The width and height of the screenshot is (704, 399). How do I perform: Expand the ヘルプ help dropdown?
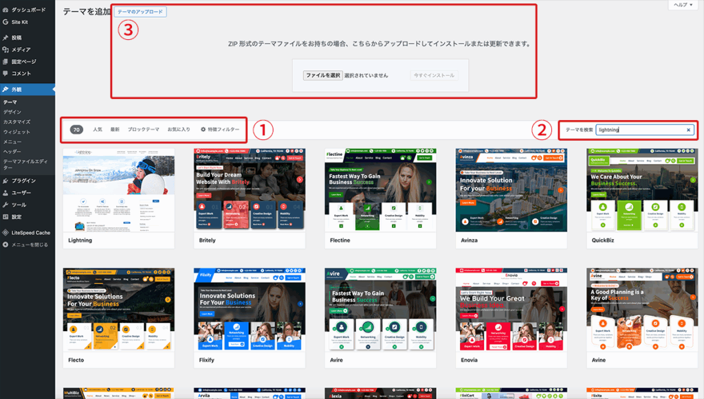(x=682, y=5)
